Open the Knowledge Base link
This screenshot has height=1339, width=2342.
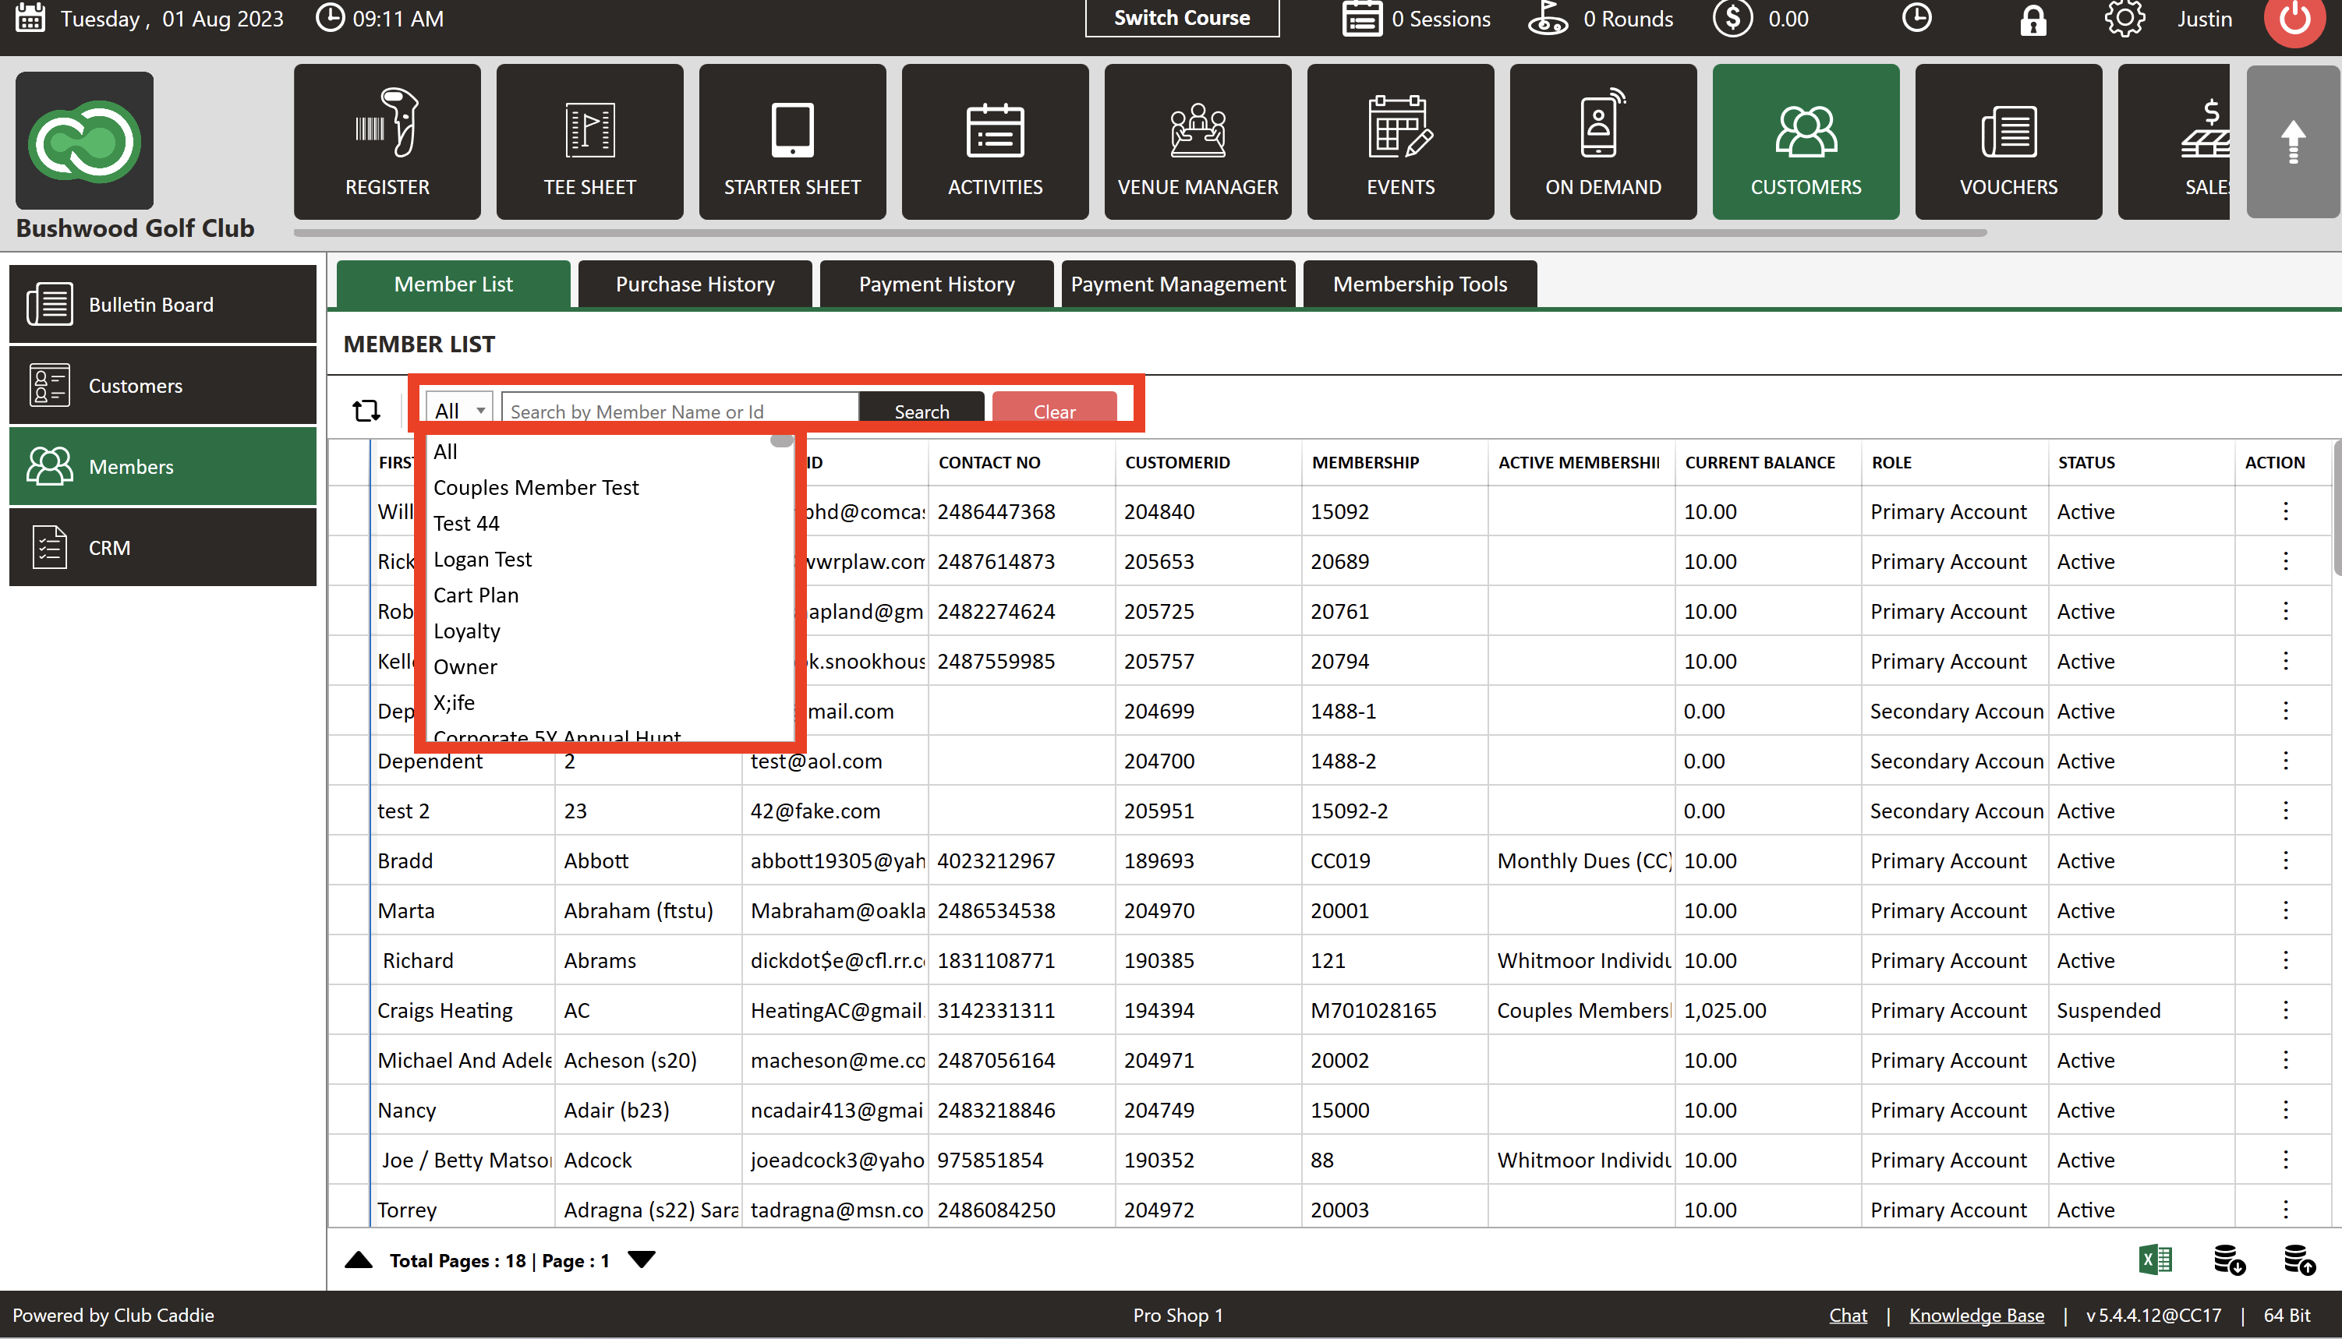[1976, 1315]
